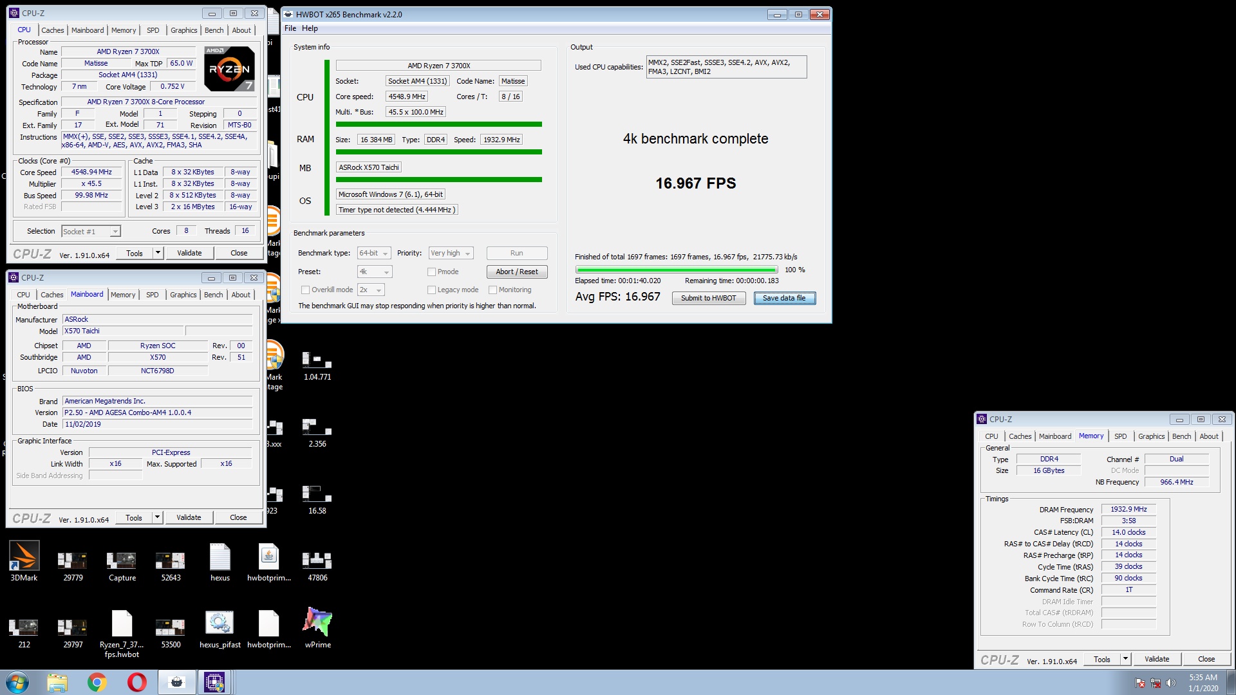Image resolution: width=1236 pixels, height=695 pixels.
Task: Open the Overkill 2x multiplier dropdown
Action: click(371, 290)
